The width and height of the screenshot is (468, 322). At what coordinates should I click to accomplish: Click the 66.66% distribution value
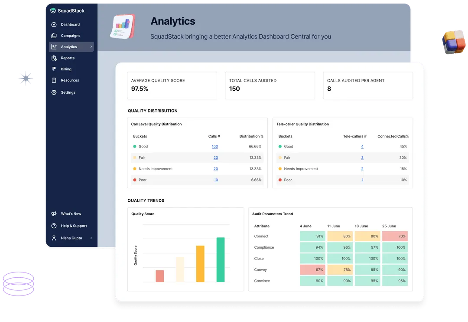255,147
